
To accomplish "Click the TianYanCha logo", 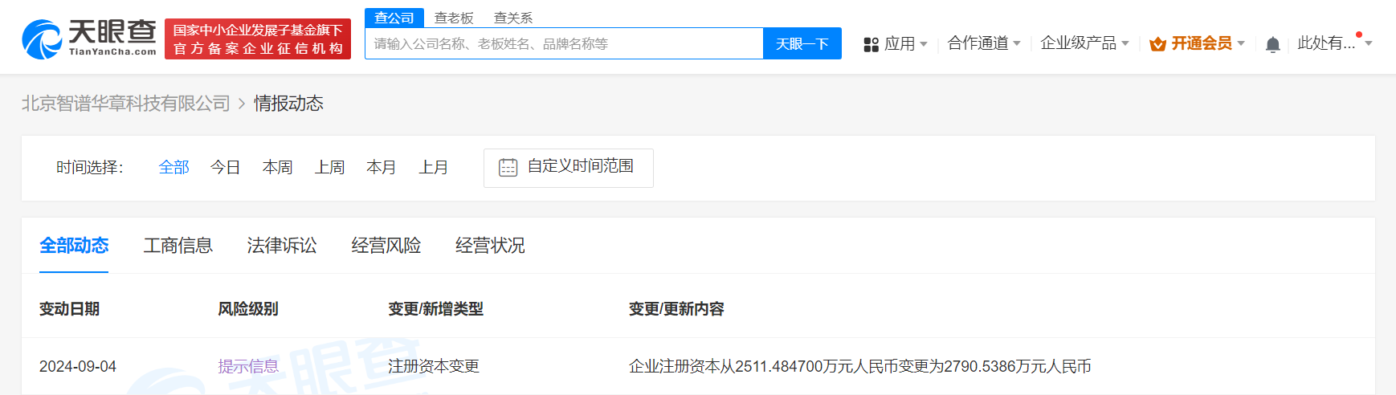I will [89, 39].
